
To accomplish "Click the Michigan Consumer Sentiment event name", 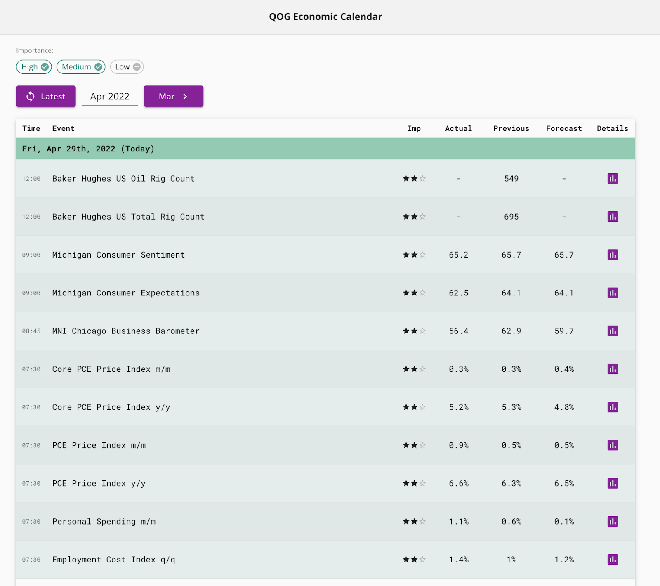I will pos(118,255).
